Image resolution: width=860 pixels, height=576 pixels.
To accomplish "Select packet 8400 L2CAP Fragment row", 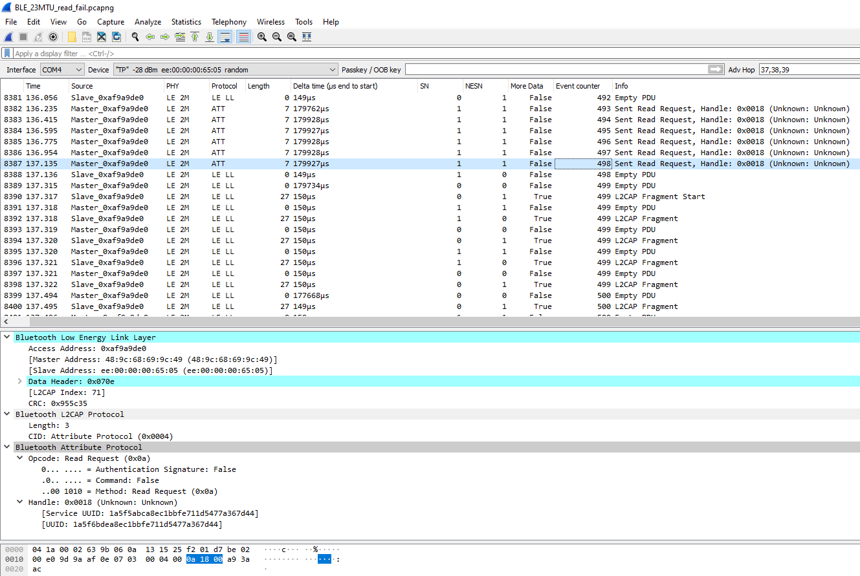I will [x=430, y=306].
